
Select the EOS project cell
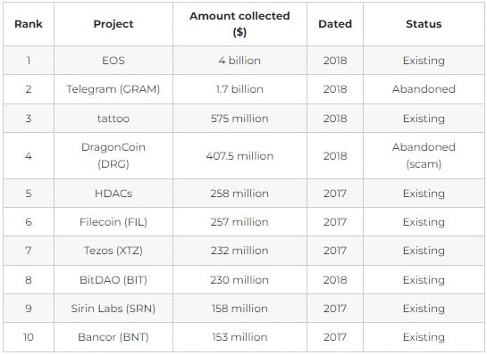113,61
